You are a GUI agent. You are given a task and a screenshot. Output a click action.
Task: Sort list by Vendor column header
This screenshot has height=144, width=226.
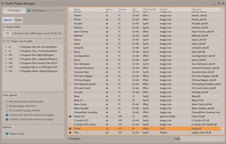click(x=164, y=9)
